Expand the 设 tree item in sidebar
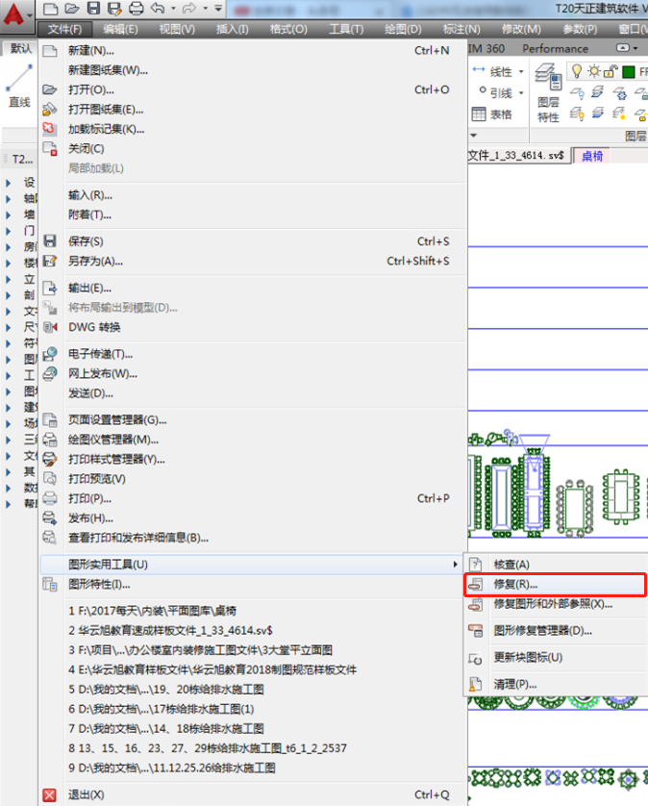648x806 pixels. point(9,183)
